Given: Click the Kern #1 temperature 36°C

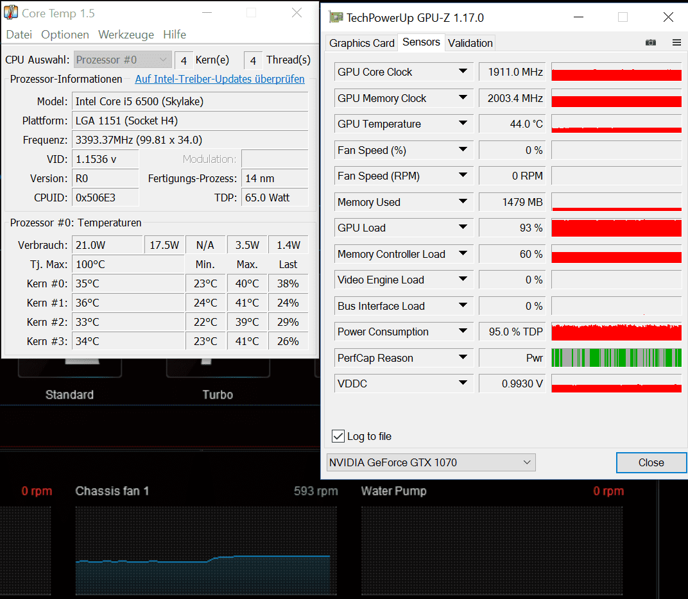Looking at the screenshot, I should click(128, 303).
